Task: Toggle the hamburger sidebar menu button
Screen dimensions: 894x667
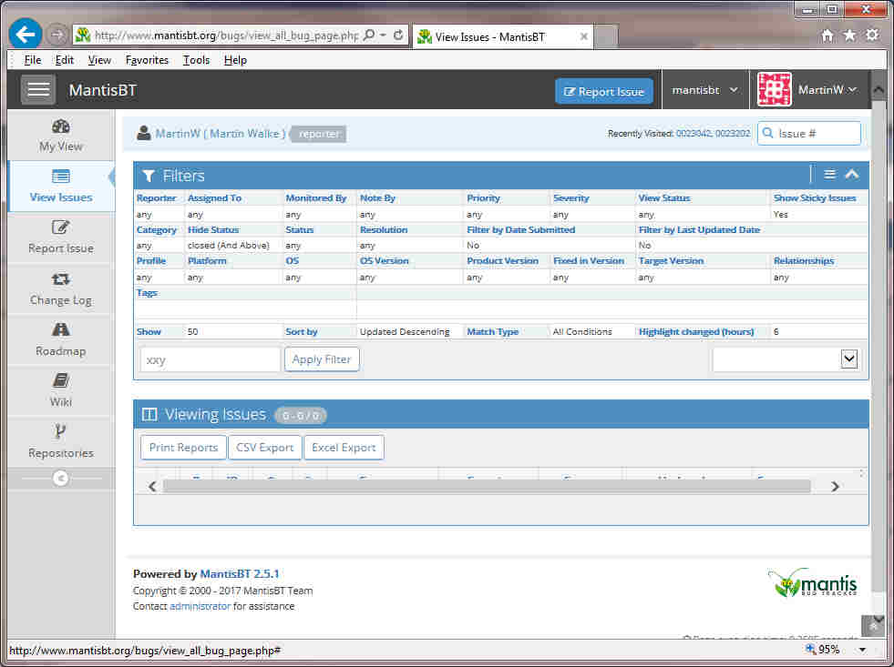Action: (38, 90)
